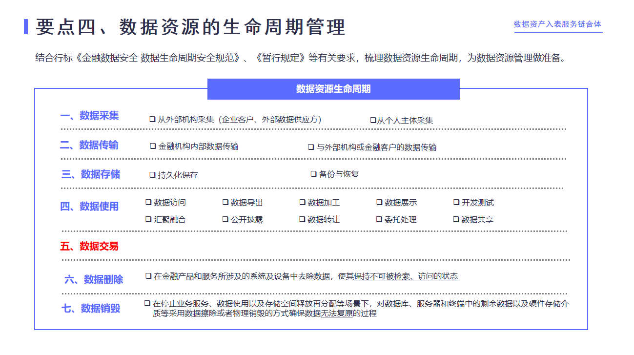634x355 pixels.
Task: Click the underlined 无法复原 text
Action: pyautogui.click(x=336, y=313)
